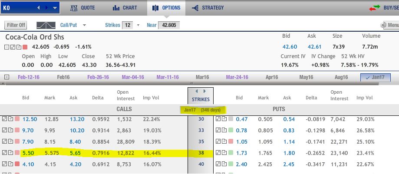Open the Strikes count dropdown arrow
Screen dimensions: 399x174
[138, 25]
